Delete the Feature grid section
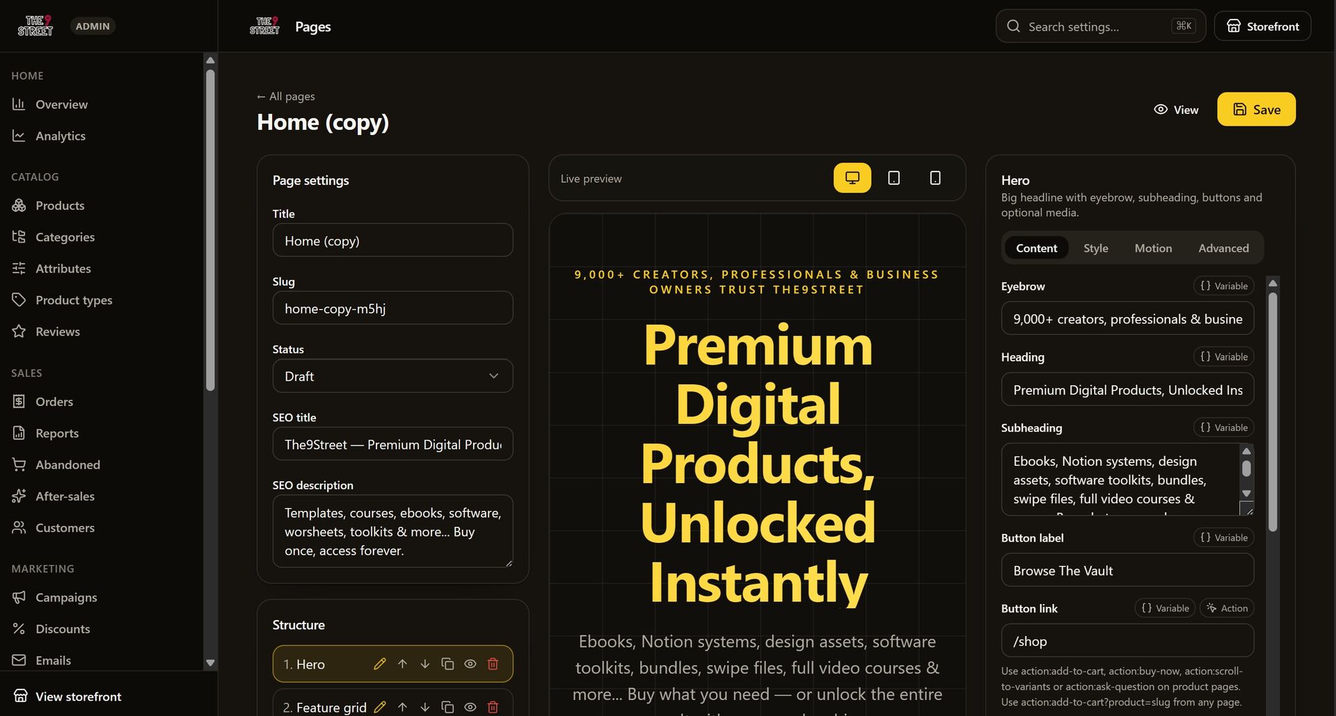Screen dimensions: 1336x716 [493, 707]
